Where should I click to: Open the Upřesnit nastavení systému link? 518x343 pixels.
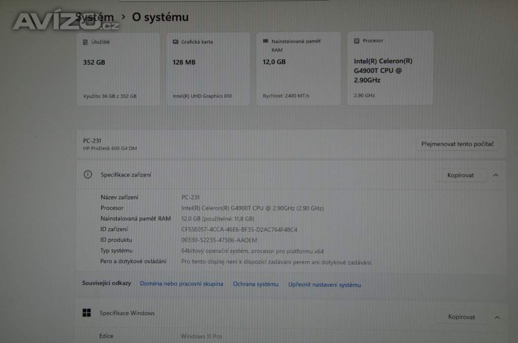(x=324, y=285)
